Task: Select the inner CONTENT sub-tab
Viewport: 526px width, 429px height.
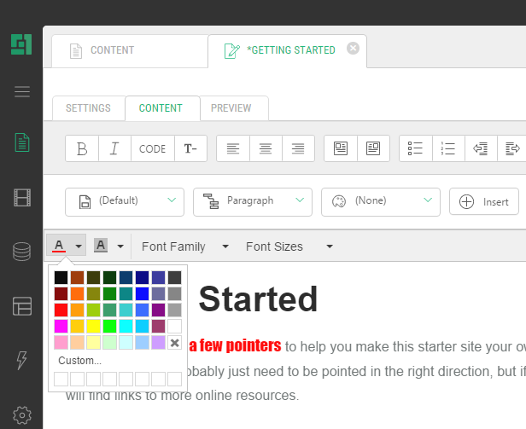Action: pyautogui.click(x=161, y=108)
